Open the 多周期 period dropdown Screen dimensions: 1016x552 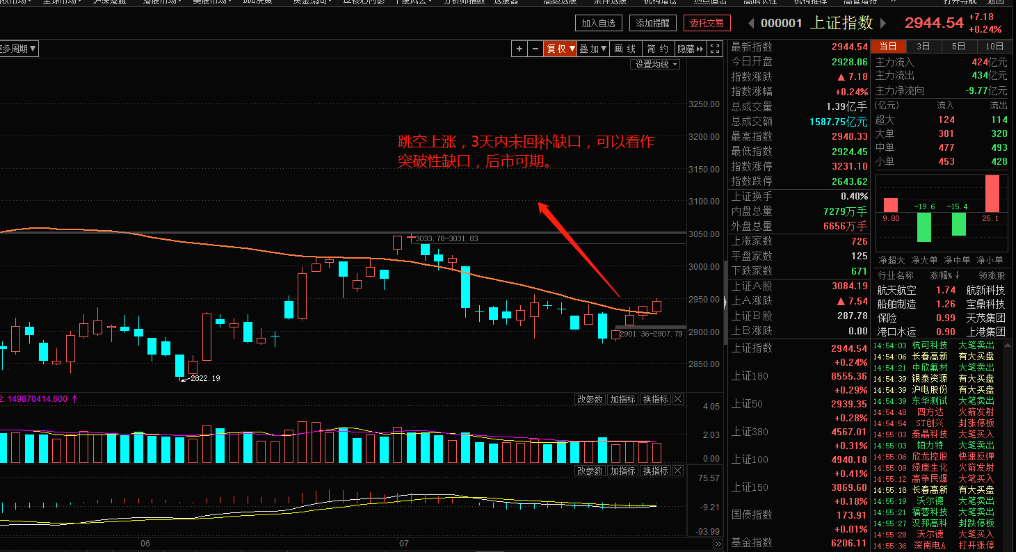coord(18,49)
